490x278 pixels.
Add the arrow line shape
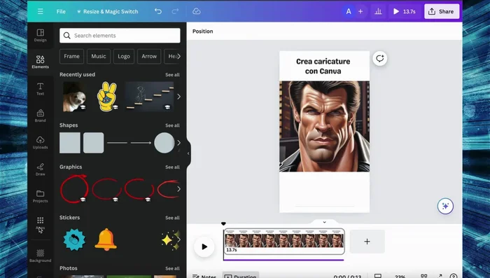pos(141,143)
